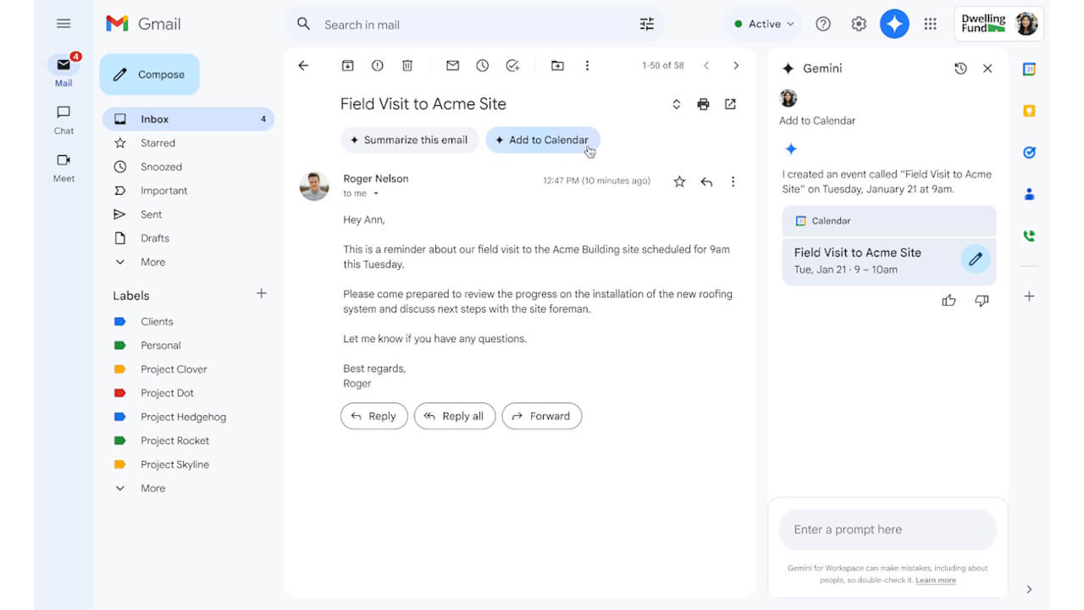Open Google Calendar in the side panel
The height and width of the screenshot is (610, 1084).
point(1029,68)
